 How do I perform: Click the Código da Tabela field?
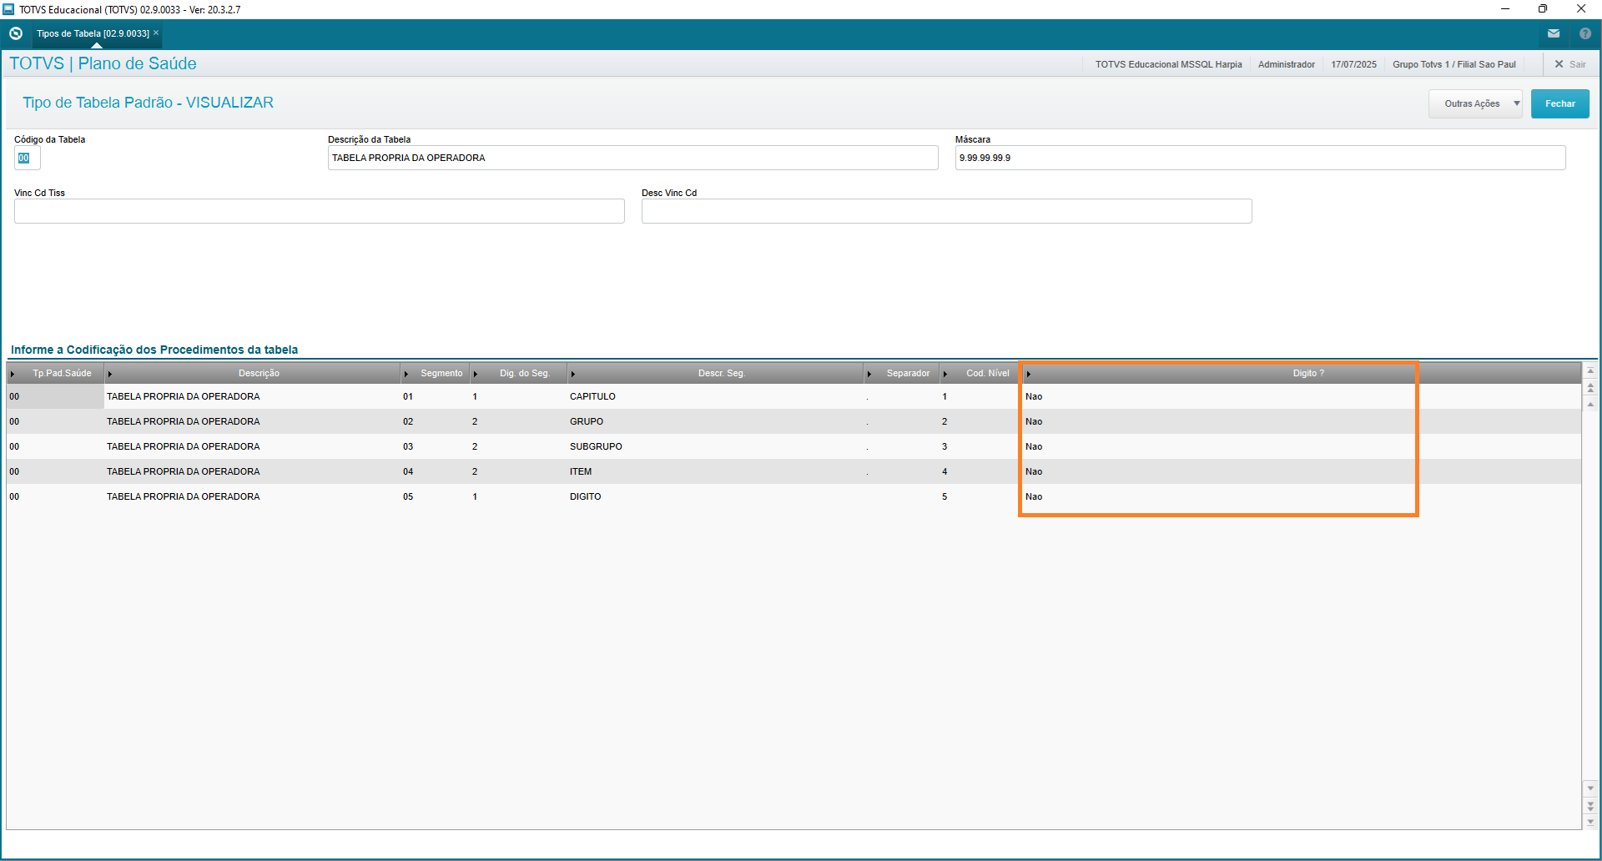pyautogui.click(x=27, y=158)
